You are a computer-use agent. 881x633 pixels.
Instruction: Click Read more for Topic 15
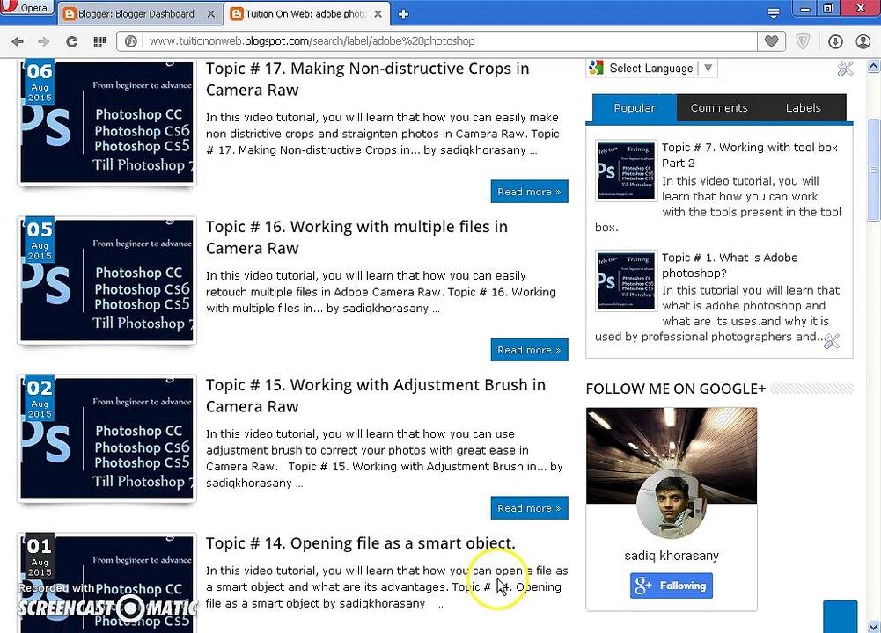point(529,508)
